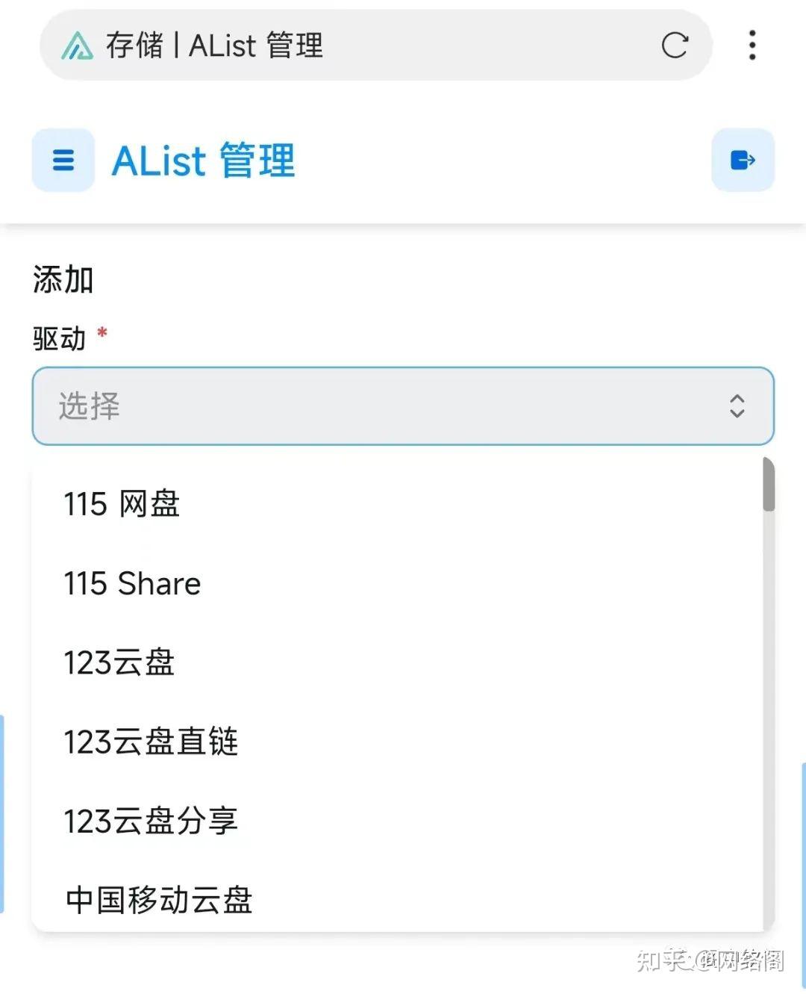This screenshot has width=806, height=994.
Task: Tap the AList logo in the address bar
Action: 77,46
